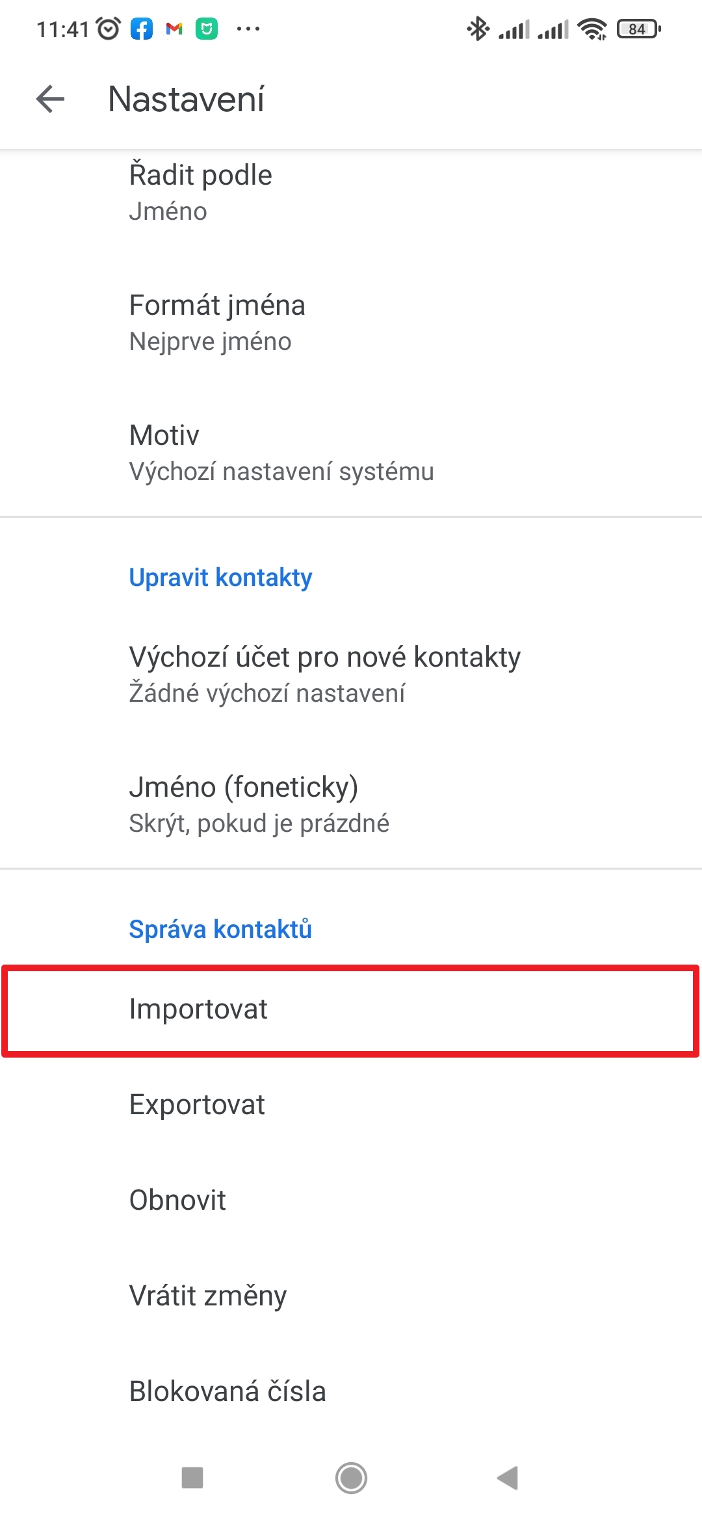Tap the battery indicator icon

coord(638,29)
